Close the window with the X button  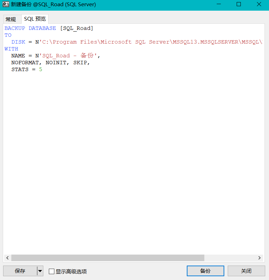tap(259, 5)
